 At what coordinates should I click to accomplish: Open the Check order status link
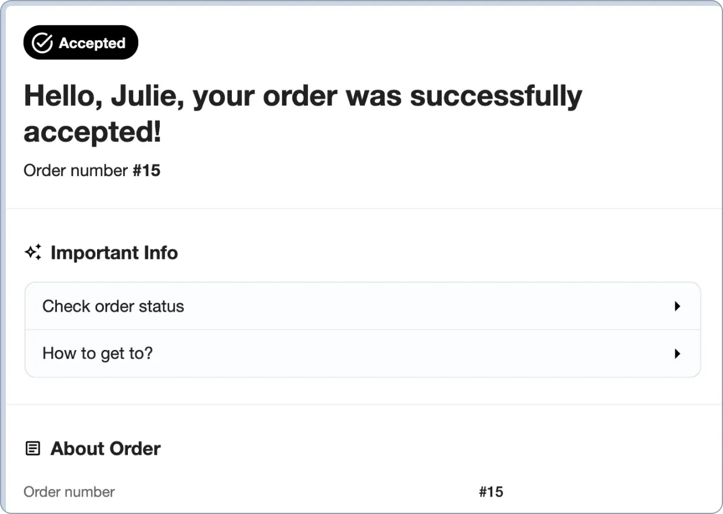pos(113,306)
